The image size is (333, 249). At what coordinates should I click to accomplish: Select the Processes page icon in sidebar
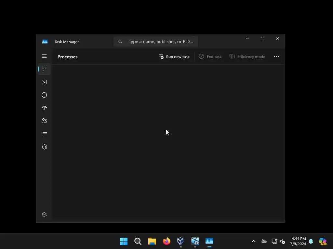[44, 69]
